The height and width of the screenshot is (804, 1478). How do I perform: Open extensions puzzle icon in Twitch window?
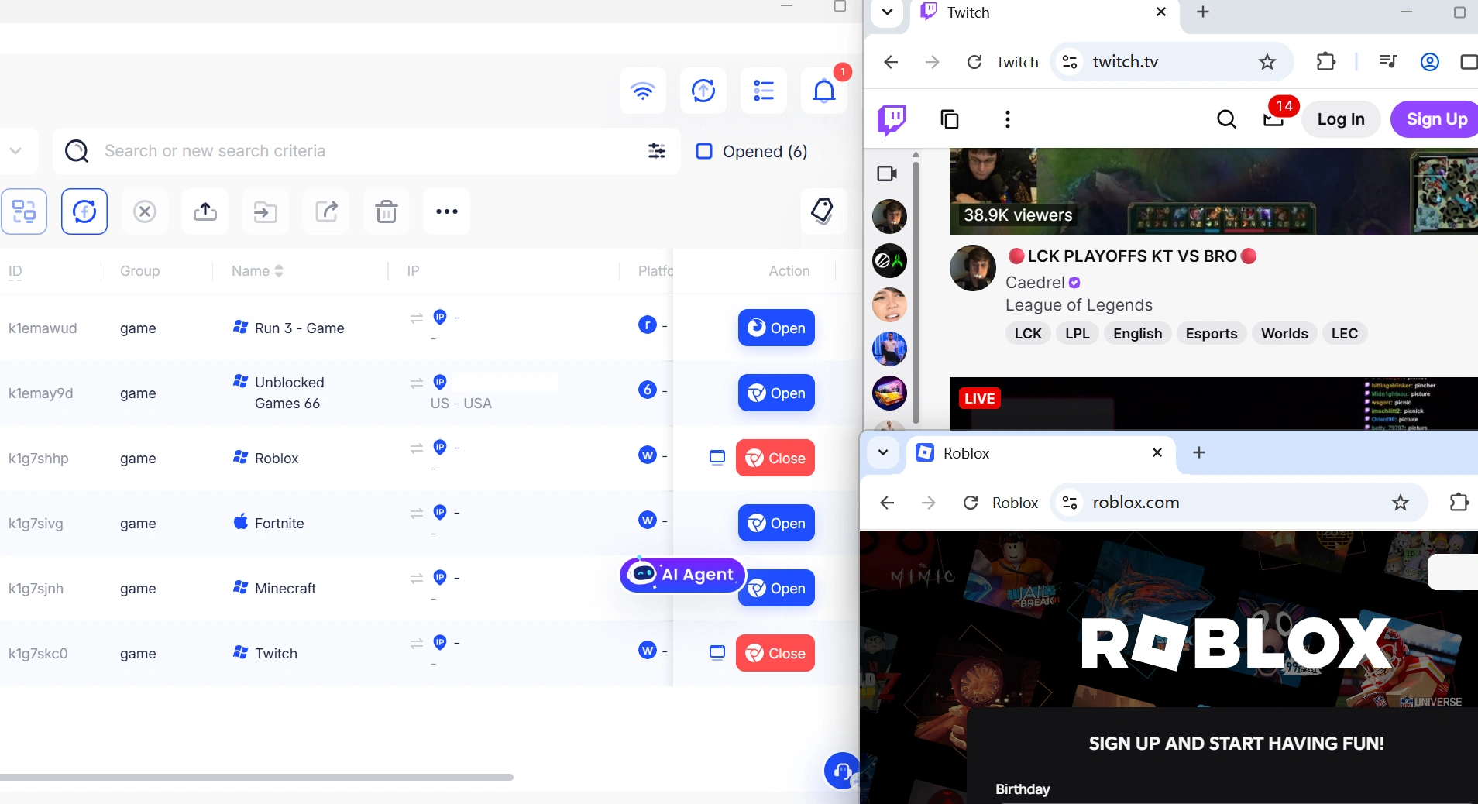(x=1326, y=62)
